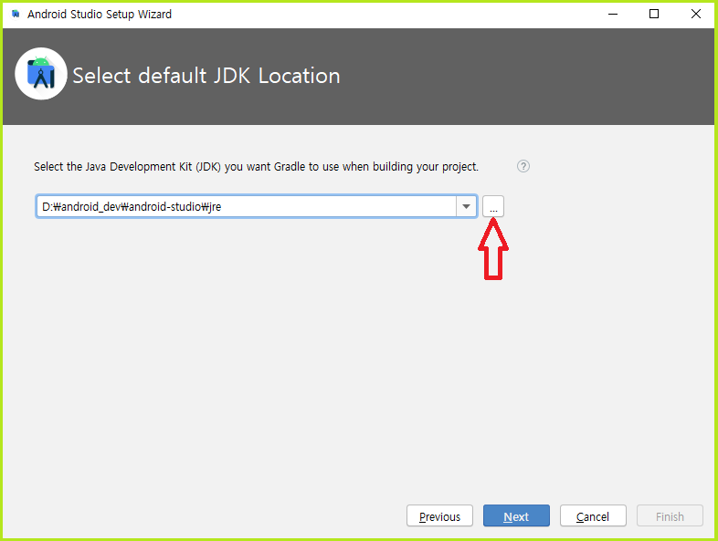Viewport: 718px width, 541px height.
Task: Click the small Android Studio title bar icon
Action: (x=16, y=15)
